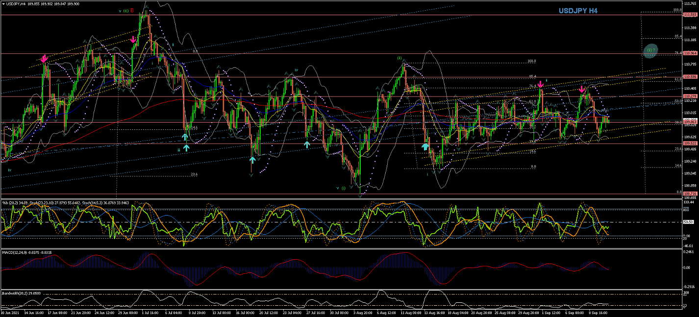
Task: Click the green circled (ii) ? projection marker
Action: pos(650,50)
